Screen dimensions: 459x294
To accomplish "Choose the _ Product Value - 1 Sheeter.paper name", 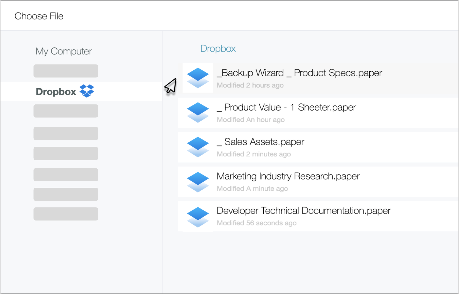I will coord(286,107).
